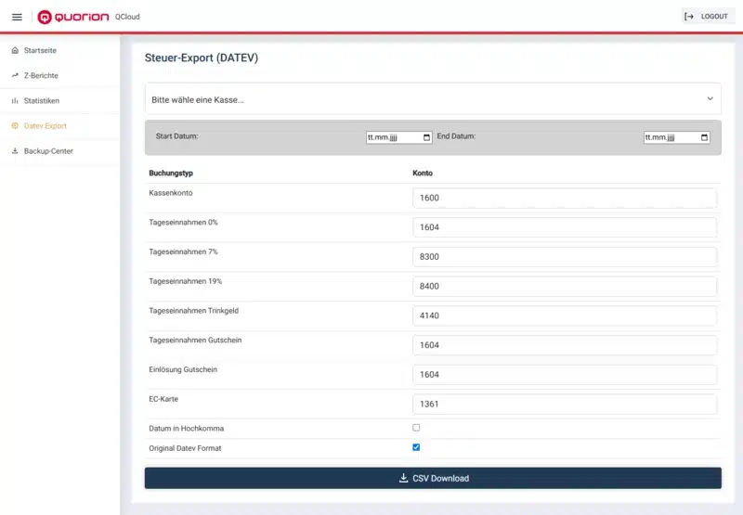Click the EC-Karte row label
The height and width of the screenshot is (515, 743).
click(x=163, y=399)
